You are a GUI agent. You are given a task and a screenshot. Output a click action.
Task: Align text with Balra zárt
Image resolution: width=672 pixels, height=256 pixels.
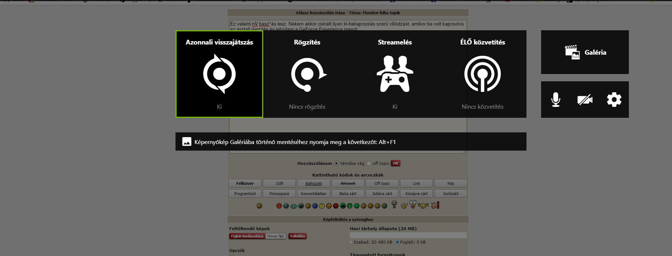348,194
